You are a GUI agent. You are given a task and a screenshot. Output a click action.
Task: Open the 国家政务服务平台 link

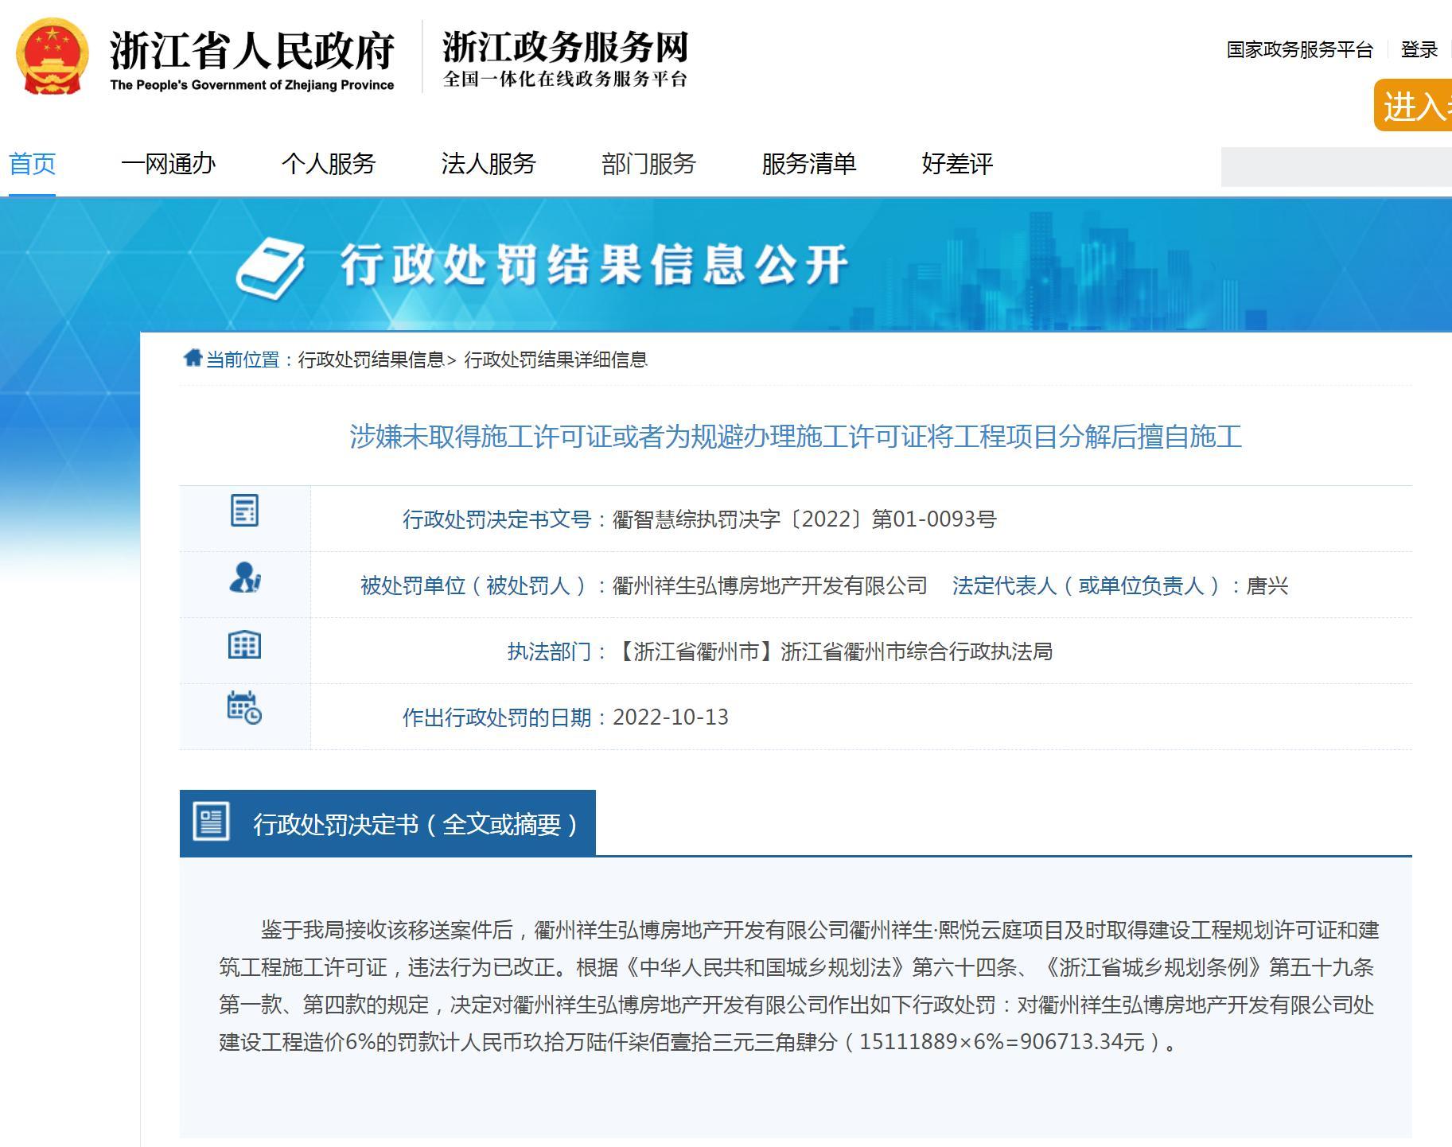(x=1300, y=49)
